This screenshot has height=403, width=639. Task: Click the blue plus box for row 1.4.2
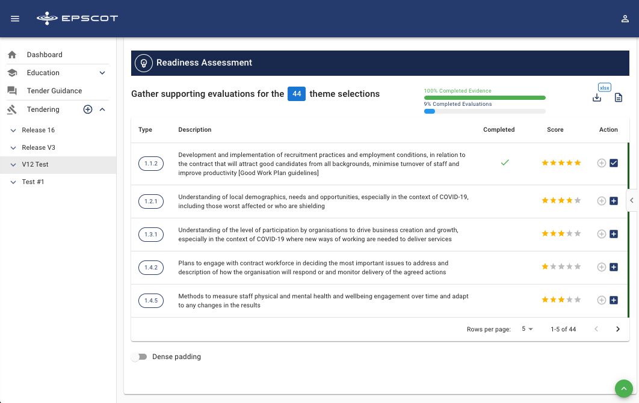pos(614,267)
